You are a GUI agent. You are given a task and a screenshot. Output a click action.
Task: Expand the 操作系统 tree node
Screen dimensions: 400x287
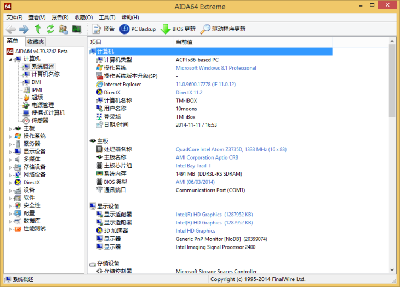(10, 137)
